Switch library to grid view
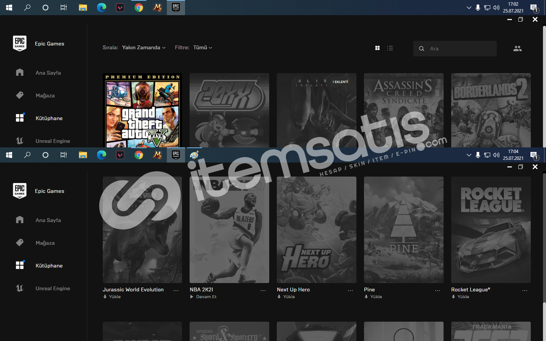Image resolution: width=546 pixels, height=341 pixels. pyautogui.click(x=377, y=48)
